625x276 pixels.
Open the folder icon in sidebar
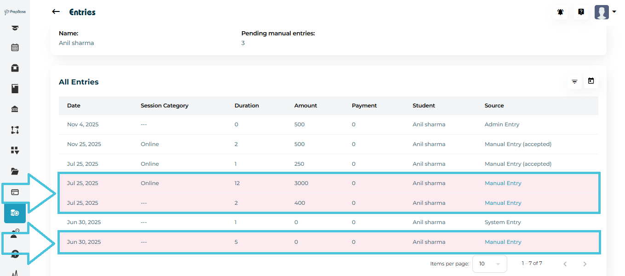click(15, 171)
